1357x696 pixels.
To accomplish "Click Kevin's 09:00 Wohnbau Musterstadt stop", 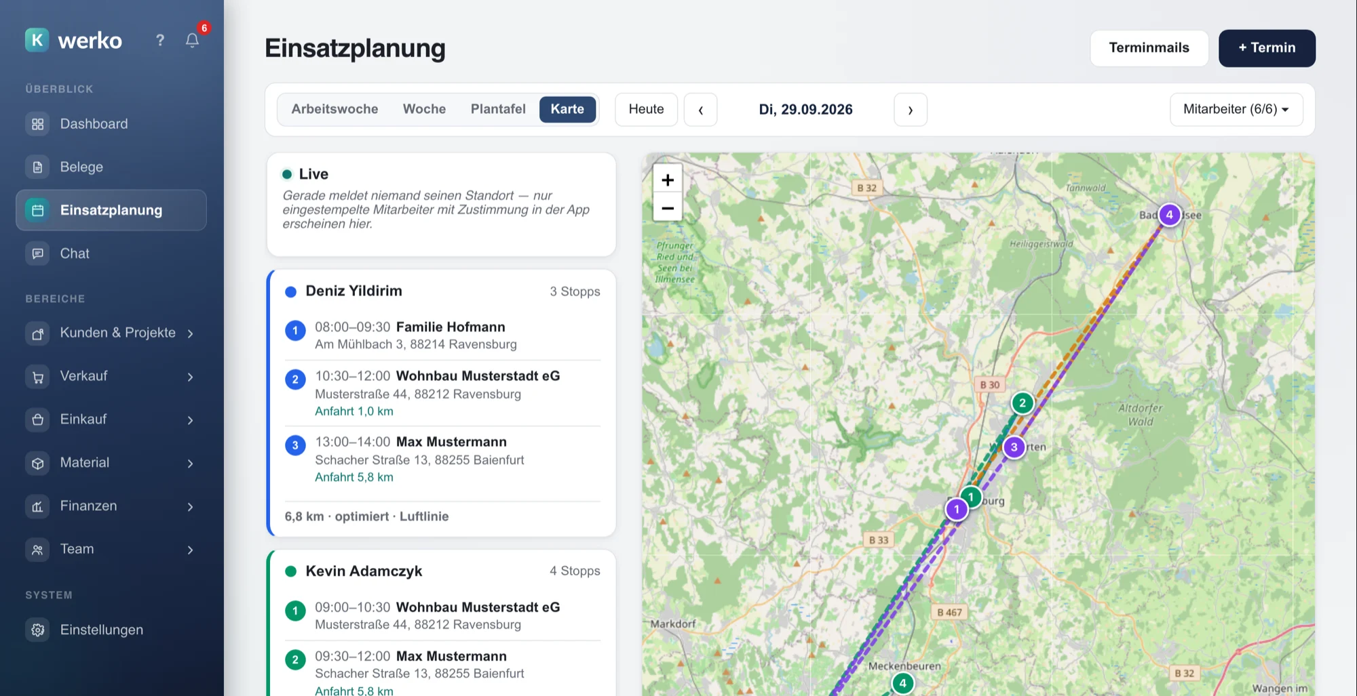I will [442, 615].
